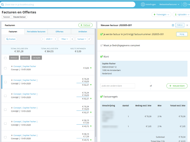Open the Sorteer dropdown
The width and height of the screenshot is (190, 142).
(82, 39)
